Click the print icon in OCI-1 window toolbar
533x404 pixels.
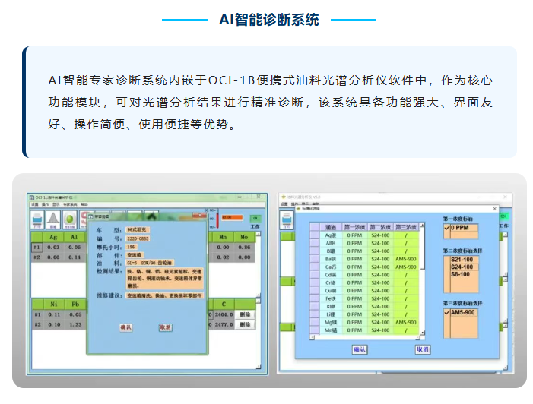click(37, 219)
